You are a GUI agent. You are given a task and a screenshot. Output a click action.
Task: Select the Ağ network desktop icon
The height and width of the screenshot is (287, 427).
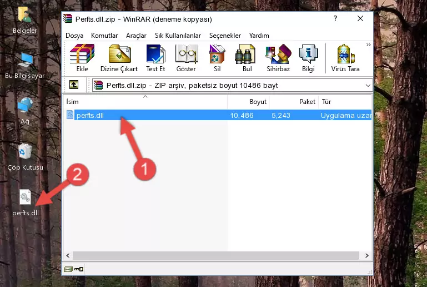tap(25, 111)
